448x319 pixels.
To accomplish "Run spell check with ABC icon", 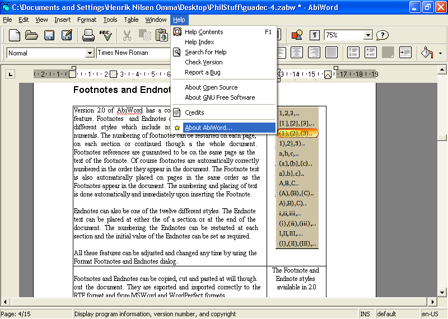I will click(x=105, y=35).
